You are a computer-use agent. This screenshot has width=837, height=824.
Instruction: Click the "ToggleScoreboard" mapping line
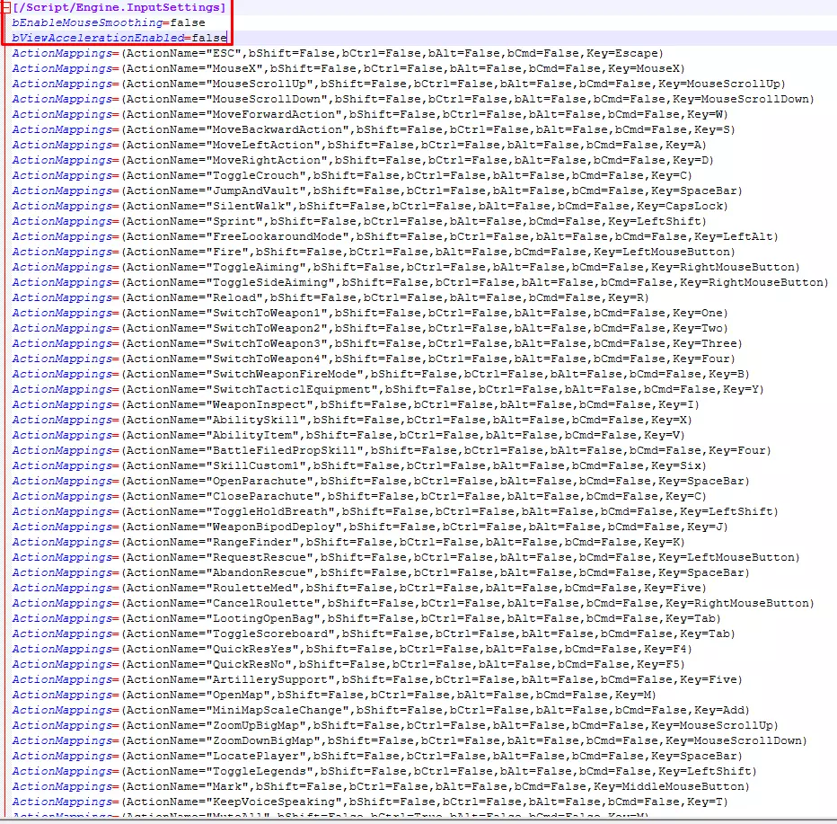click(374, 634)
